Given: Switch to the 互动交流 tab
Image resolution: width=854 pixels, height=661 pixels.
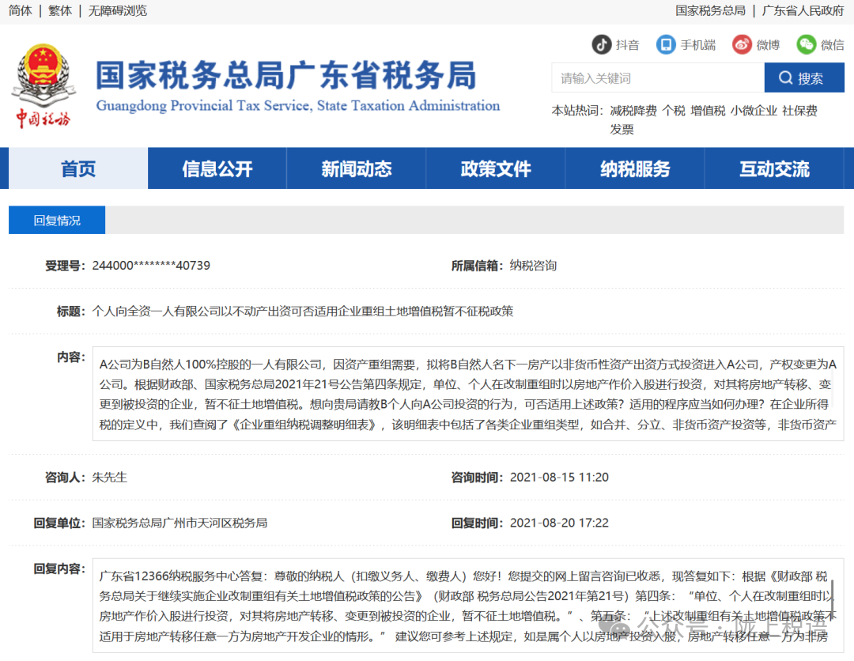Looking at the screenshot, I should [x=775, y=168].
